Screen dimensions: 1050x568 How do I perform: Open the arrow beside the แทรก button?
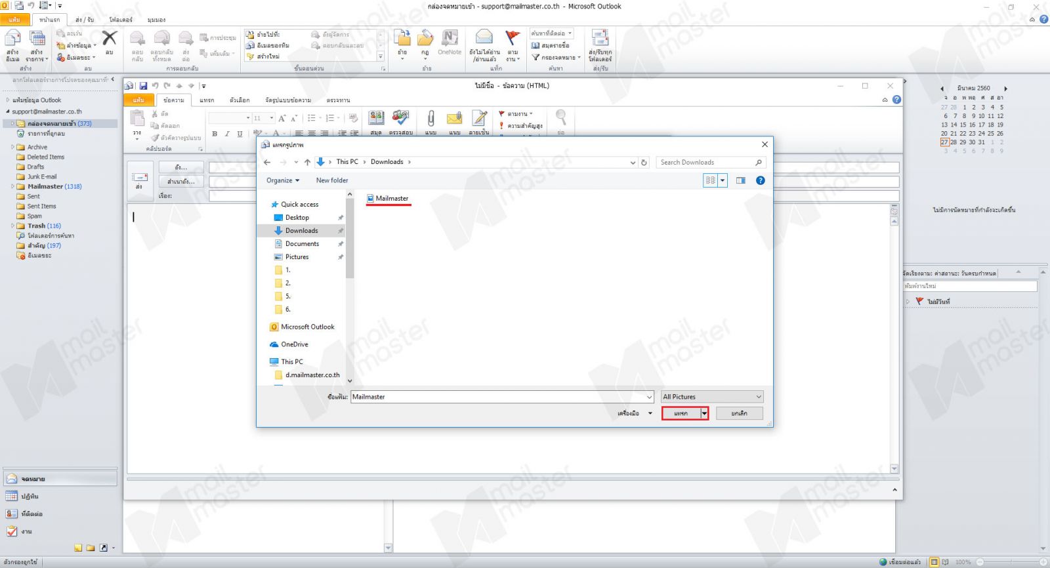pyautogui.click(x=704, y=413)
